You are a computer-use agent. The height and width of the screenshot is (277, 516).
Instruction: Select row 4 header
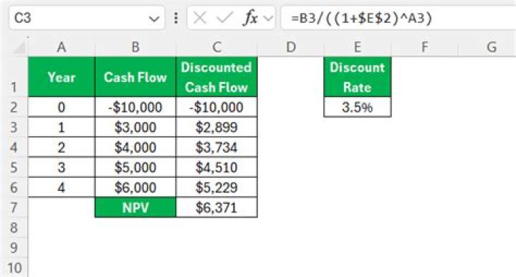tap(14, 147)
